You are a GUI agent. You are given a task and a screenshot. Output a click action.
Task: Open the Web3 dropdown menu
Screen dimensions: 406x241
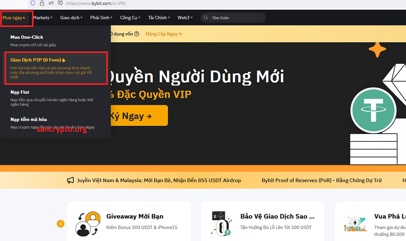[x=185, y=17]
